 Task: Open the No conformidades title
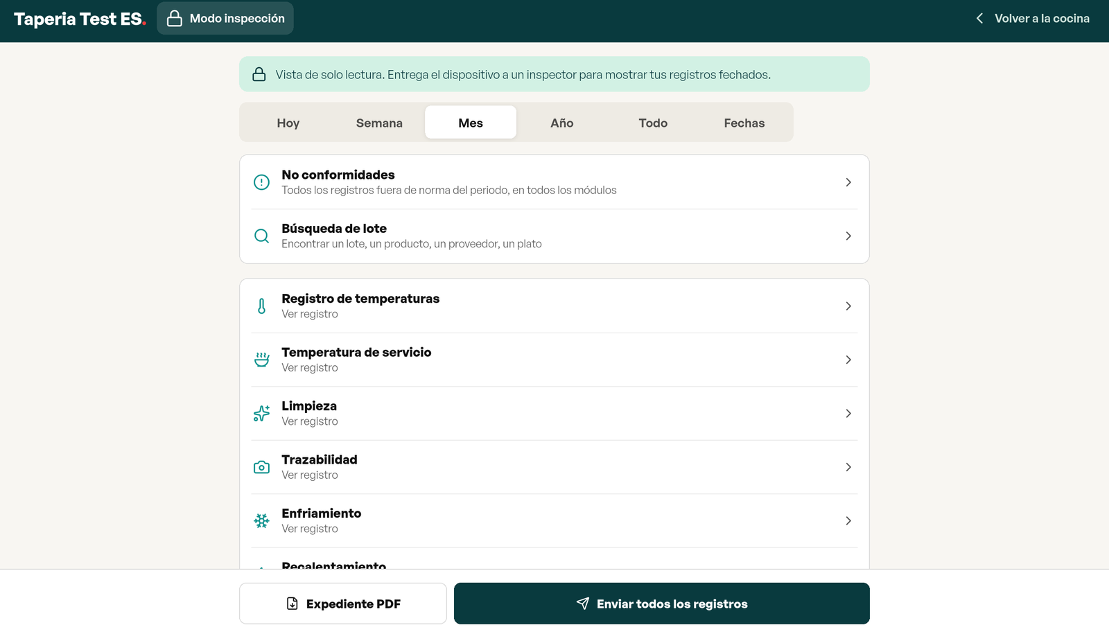pyautogui.click(x=338, y=175)
